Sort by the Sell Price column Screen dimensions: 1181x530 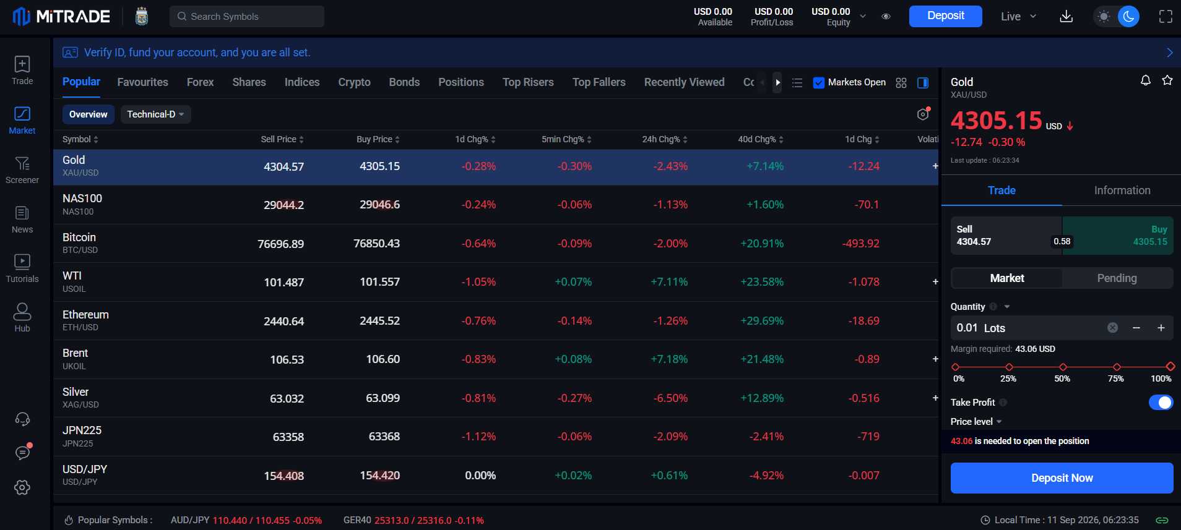click(x=282, y=140)
